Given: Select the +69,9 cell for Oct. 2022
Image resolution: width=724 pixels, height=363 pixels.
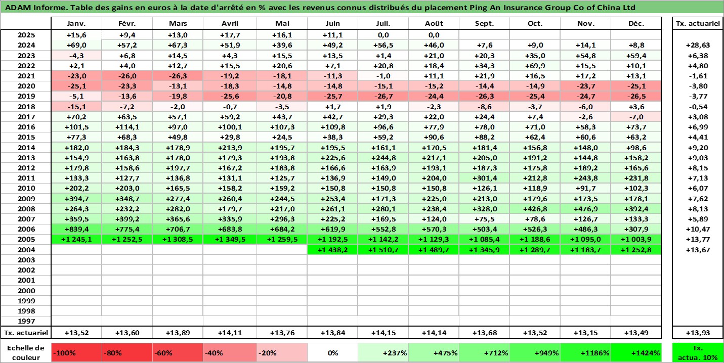Looking at the screenshot, I should (535, 66).
